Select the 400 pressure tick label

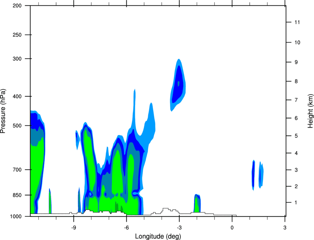point(17,96)
